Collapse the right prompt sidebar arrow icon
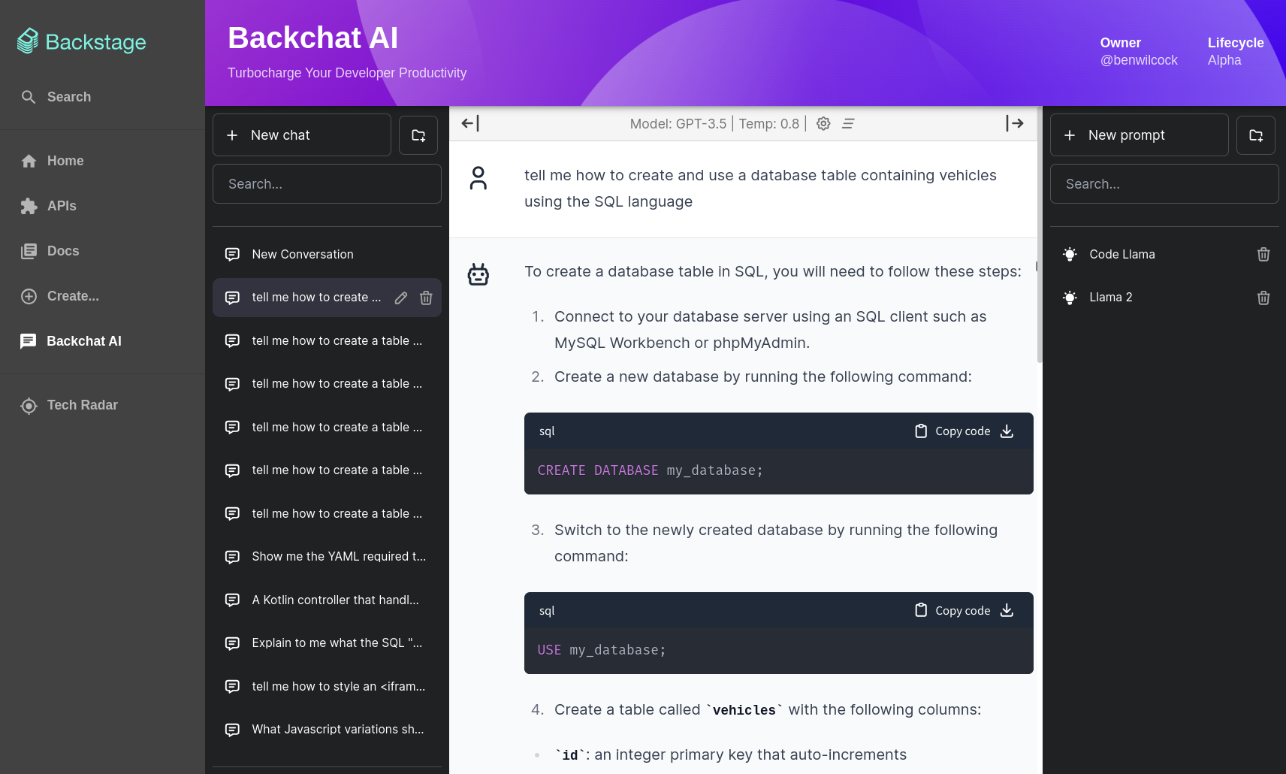Viewport: 1286px width, 774px height. [1015, 123]
